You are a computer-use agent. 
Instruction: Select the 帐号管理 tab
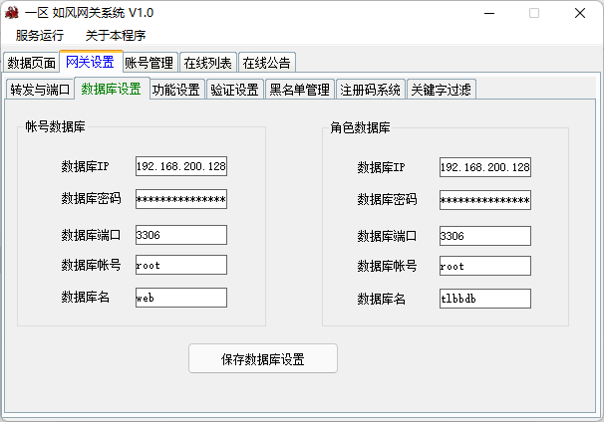[x=150, y=63]
